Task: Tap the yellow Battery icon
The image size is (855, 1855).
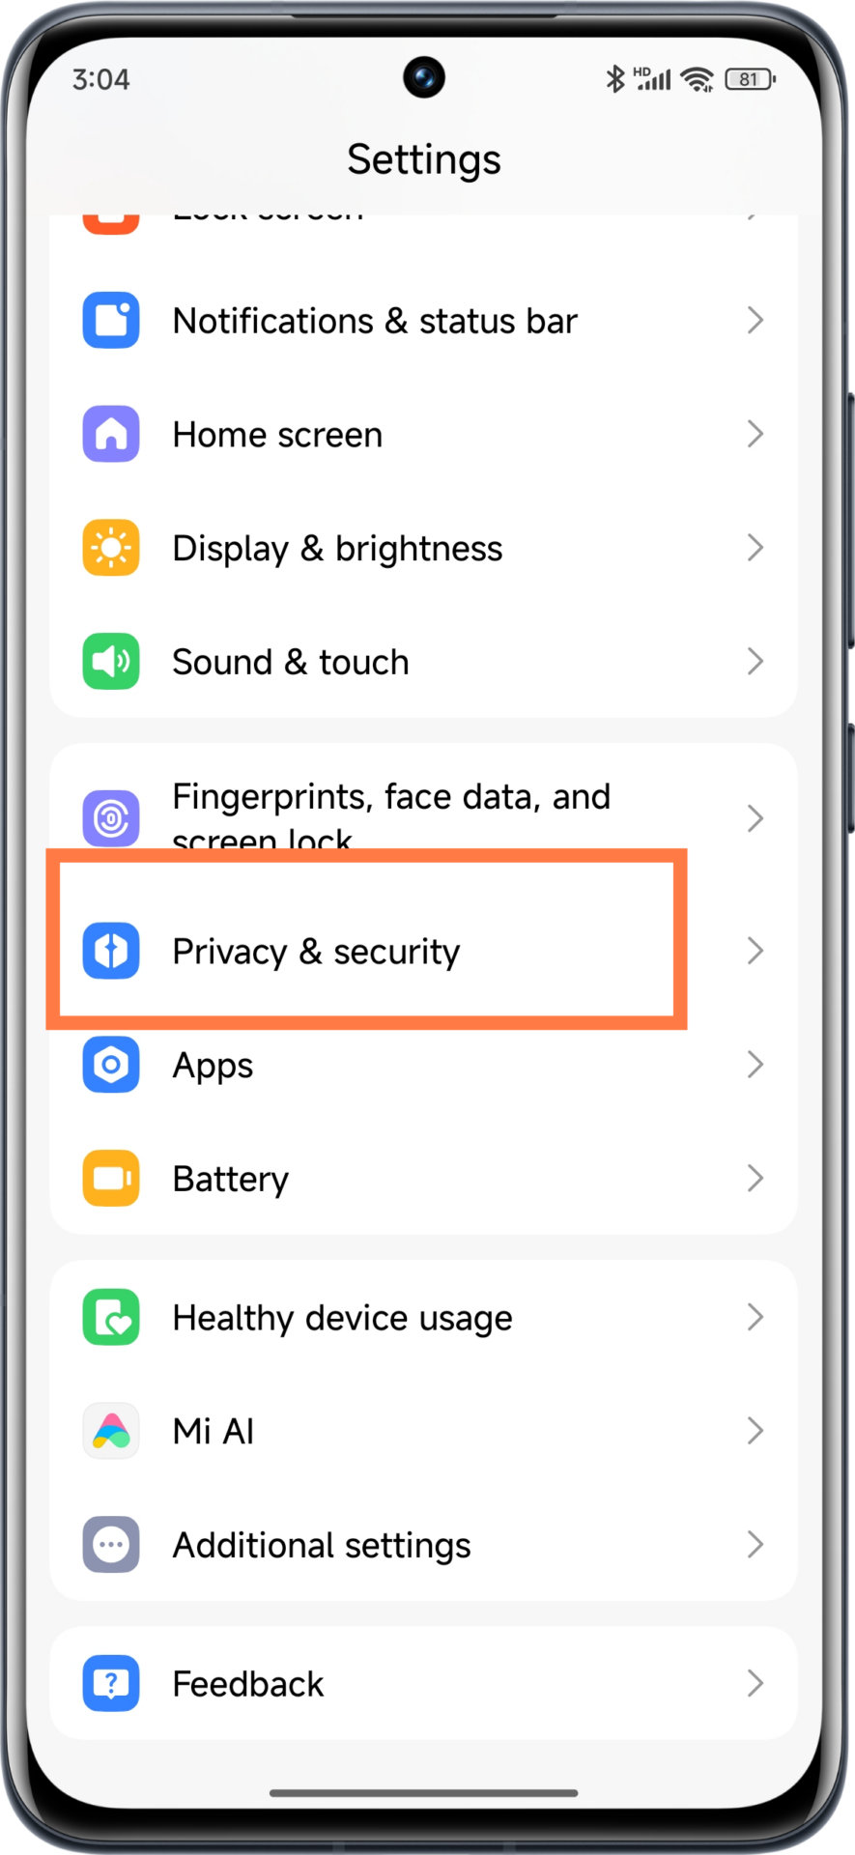Action: 111,1179
